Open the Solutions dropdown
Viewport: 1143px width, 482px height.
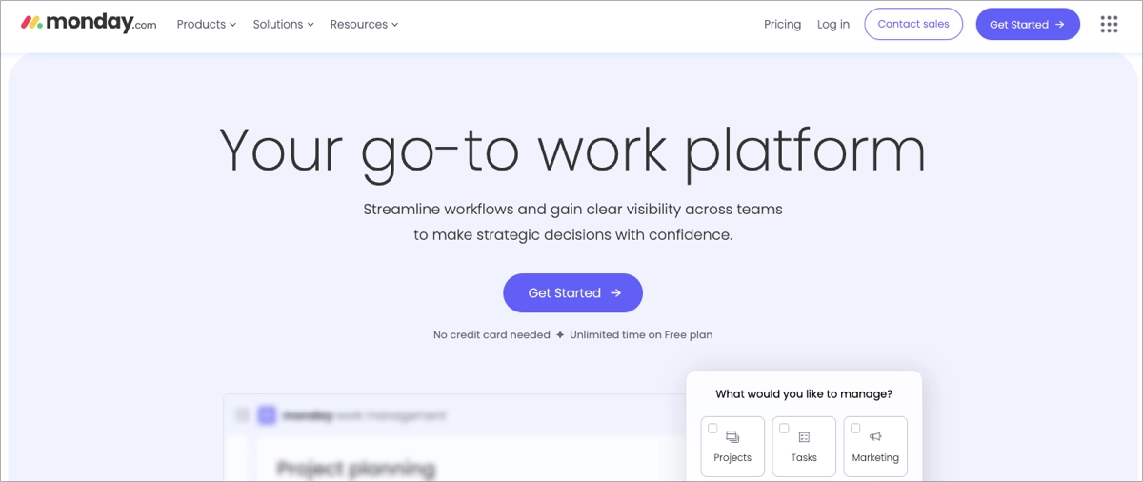click(283, 25)
